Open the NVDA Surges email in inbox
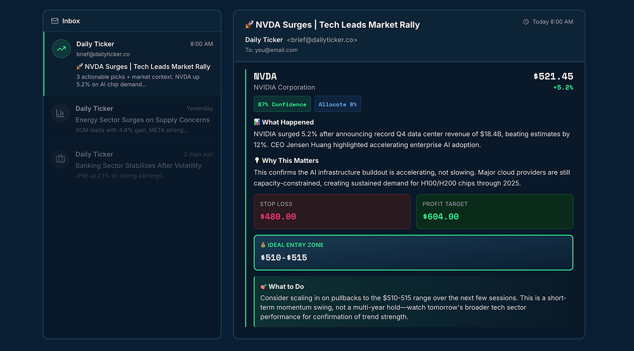Image resolution: width=634 pixels, height=351 pixels. tap(133, 64)
